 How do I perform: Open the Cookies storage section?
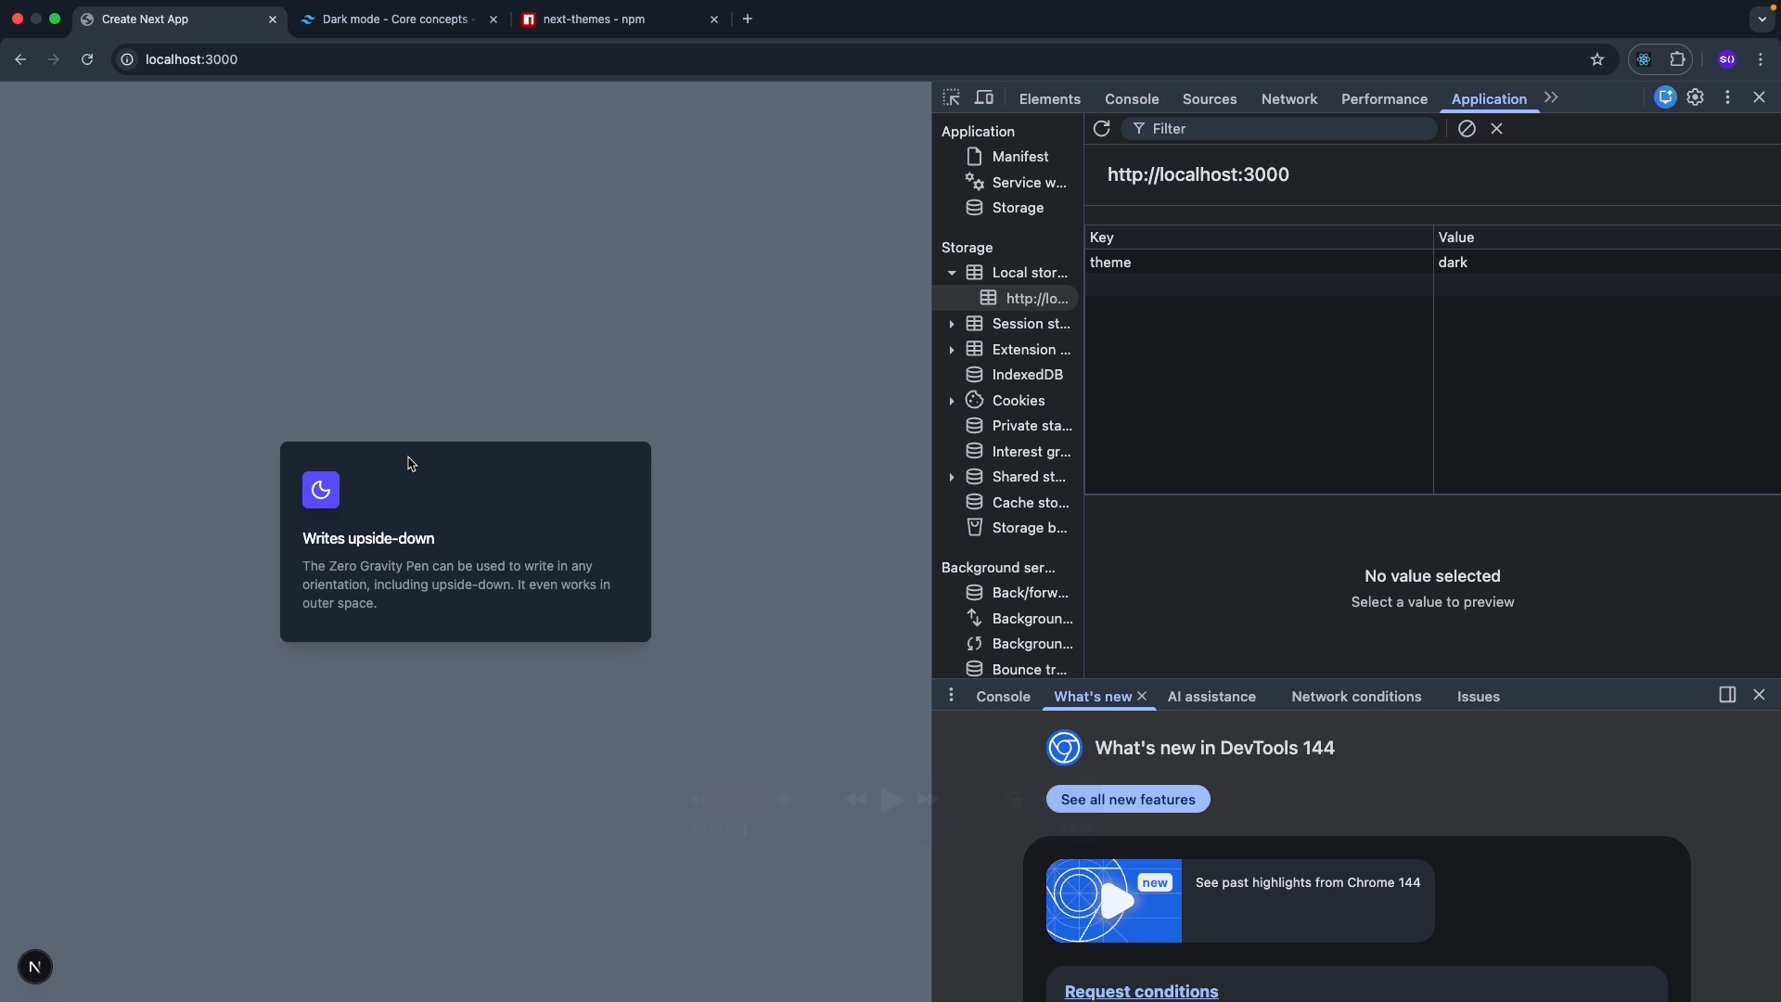pos(1018,401)
